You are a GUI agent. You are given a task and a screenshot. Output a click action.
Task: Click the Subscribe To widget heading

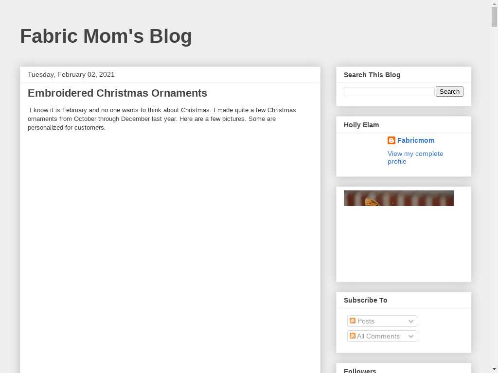coord(365,300)
